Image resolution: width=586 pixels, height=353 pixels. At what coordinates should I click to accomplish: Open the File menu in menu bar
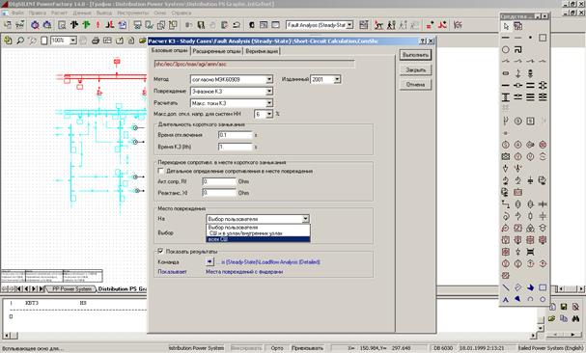click(17, 13)
